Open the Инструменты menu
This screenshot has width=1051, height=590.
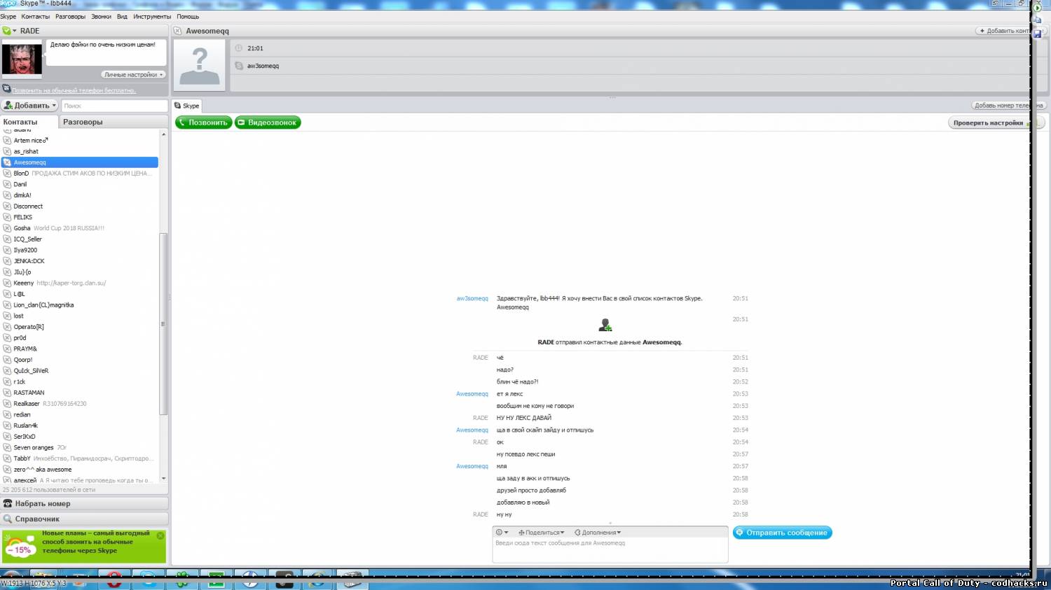tap(152, 16)
